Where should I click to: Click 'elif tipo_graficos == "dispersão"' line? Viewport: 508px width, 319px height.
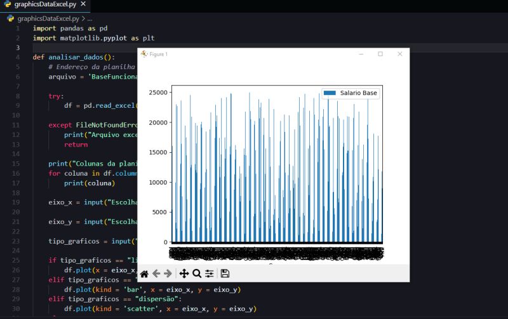(x=115, y=299)
